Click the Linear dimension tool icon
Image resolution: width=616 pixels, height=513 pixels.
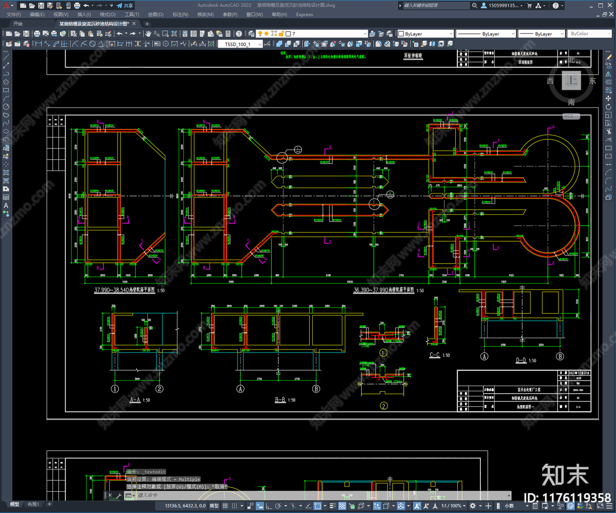point(38,44)
